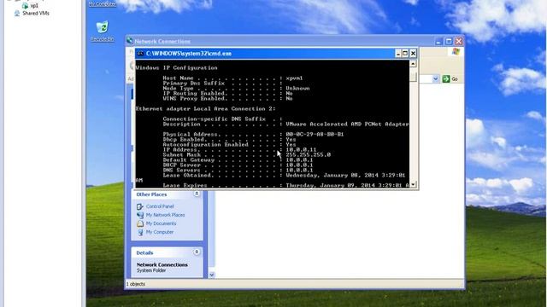This screenshot has width=547, height=307.
Task: Close the Network Connections window
Action: (x=459, y=42)
